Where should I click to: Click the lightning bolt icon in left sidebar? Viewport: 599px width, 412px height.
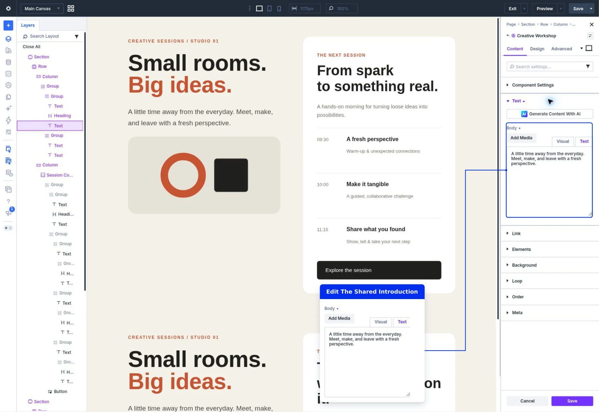8,120
